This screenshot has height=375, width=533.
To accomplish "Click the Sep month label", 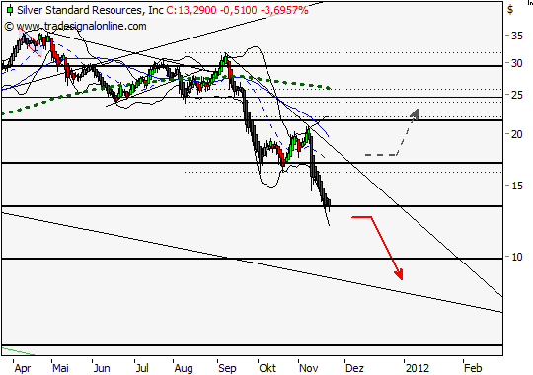I will (227, 368).
